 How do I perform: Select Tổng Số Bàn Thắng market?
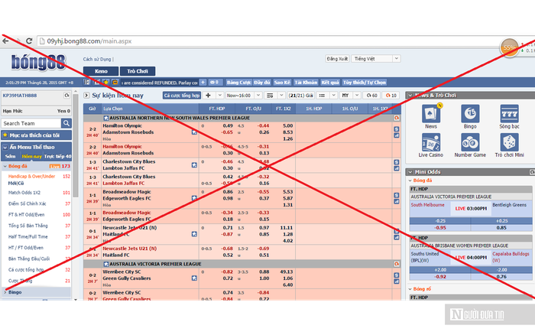tap(28, 226)
